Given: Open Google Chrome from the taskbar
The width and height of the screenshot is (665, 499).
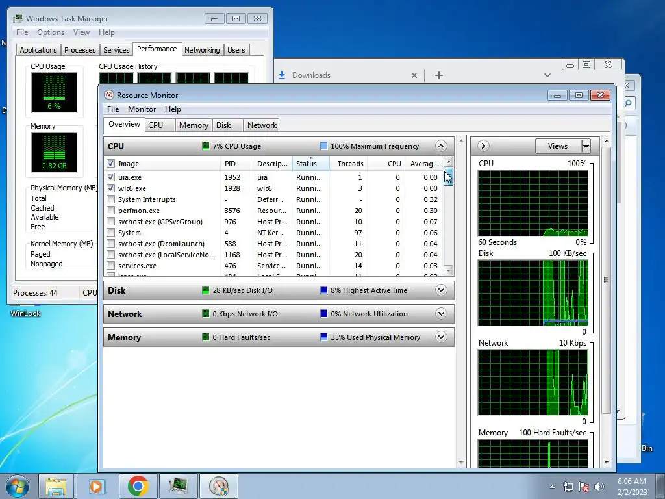Looking at the screenshot, I should pos(138,486).
